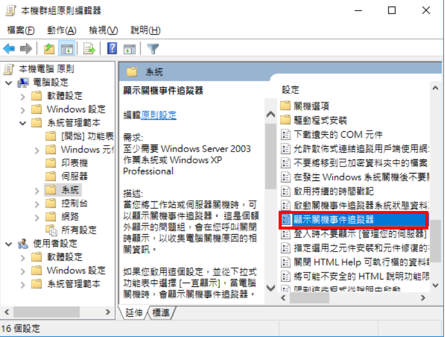
Task: Collapse the 電腦設定 tree node
Action: [x=9, y=83]
